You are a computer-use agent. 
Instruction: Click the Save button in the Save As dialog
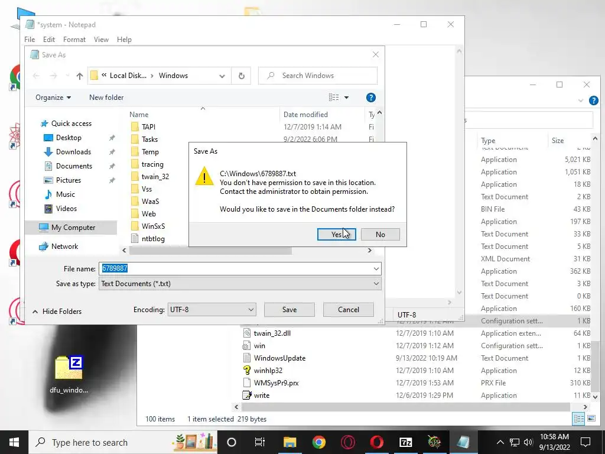tap(290, 310)
